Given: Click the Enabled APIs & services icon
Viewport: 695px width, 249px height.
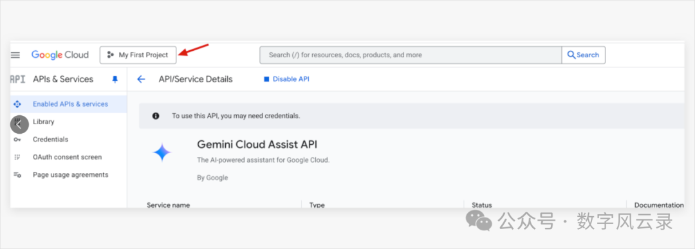Looking at the screenshot, I should click(17, 104).
